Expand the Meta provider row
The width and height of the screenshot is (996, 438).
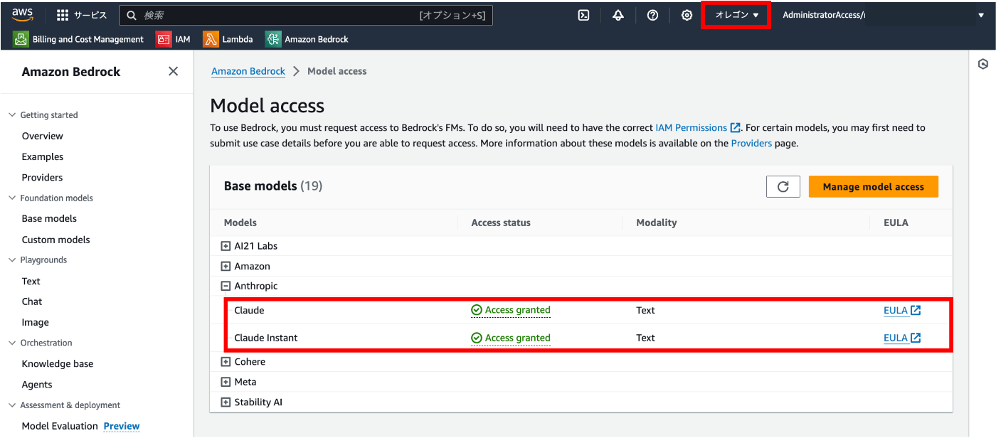(226, 382)
